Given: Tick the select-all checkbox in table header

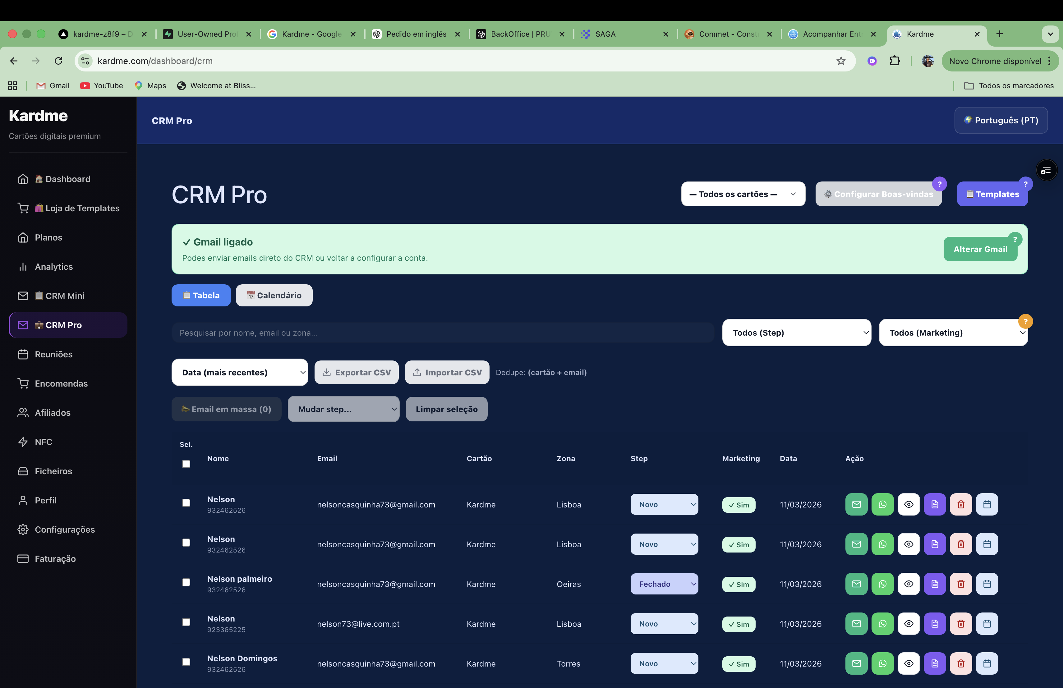Looking at the screenshot, I should (x=186, y=464).
